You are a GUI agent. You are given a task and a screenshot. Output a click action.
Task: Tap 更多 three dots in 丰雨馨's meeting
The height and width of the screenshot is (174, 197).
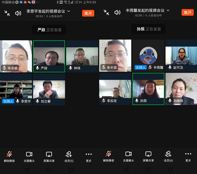[188, 156]
